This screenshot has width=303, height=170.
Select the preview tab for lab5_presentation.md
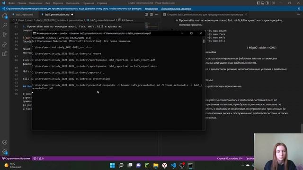click(205, 15)
